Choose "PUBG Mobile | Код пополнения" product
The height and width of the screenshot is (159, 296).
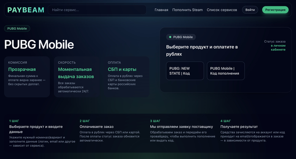(x=226, y=71)
